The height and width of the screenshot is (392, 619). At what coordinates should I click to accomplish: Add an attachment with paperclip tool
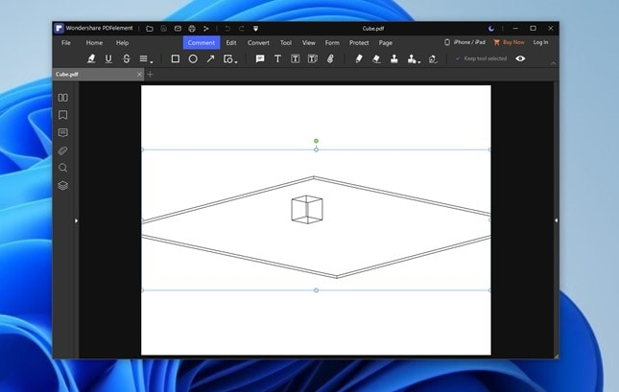click(330, 58)
